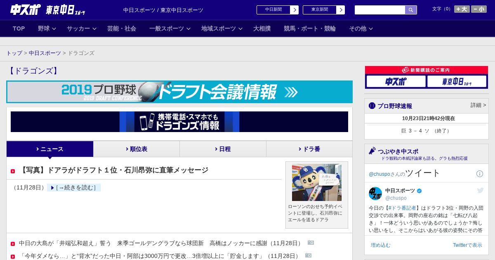Click the 中スポ subscription logo button
This screenshot has width=495, height=260.
pyautogui.click(x=396, y=81)
